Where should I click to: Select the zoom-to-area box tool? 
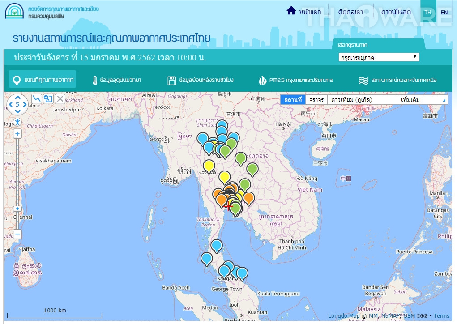point(48,99)
